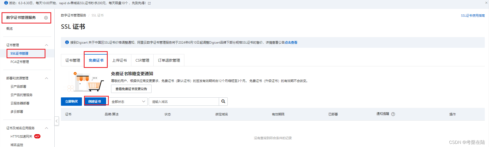The width and height of the screenshot is (489, 147).
Task: Collapse the 证书管理 section
Action: [x=46, y=45]
